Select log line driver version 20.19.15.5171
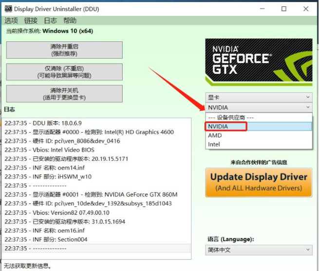This screenshot has width=319, height=271. coord(96,159)
